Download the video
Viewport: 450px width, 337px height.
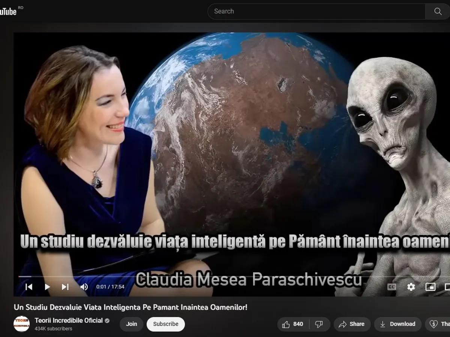[397, 324]
